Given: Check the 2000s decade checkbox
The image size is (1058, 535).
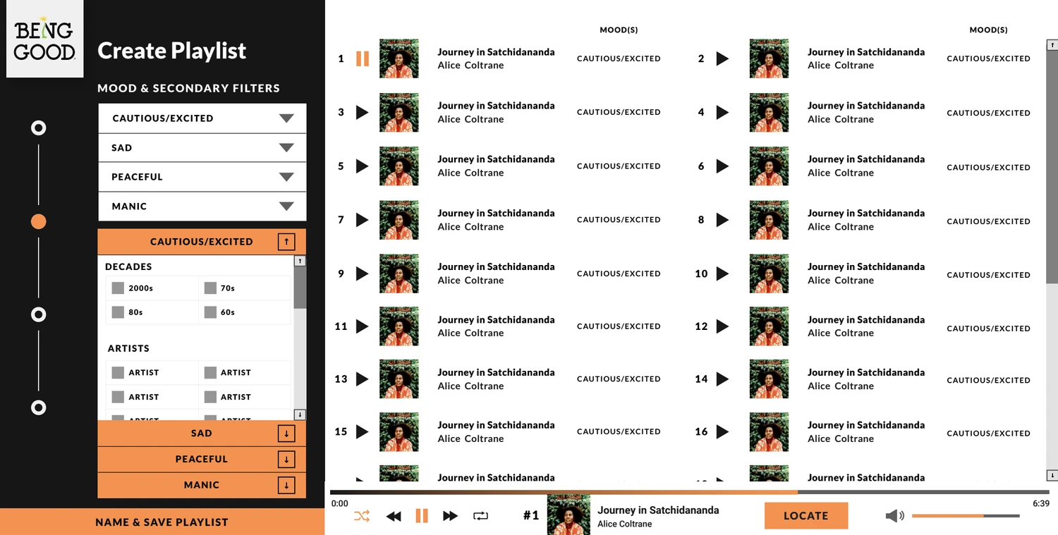Looking at the screenshot, I should (118, 288).
